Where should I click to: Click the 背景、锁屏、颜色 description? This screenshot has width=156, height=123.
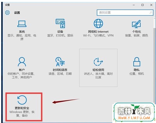(x=137, y=35)
